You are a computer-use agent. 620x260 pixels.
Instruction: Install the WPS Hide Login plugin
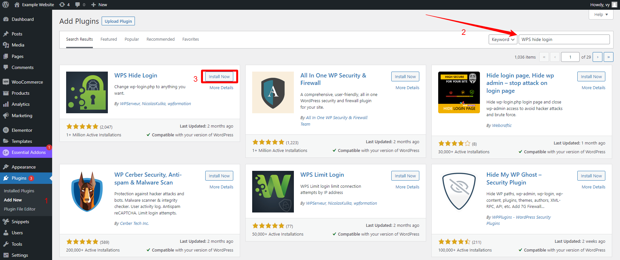[x=219, y=76]
